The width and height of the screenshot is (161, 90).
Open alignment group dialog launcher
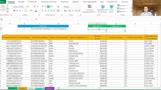tap(61, 15)
